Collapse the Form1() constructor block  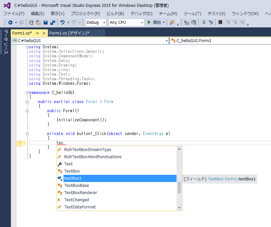point(27,111)
